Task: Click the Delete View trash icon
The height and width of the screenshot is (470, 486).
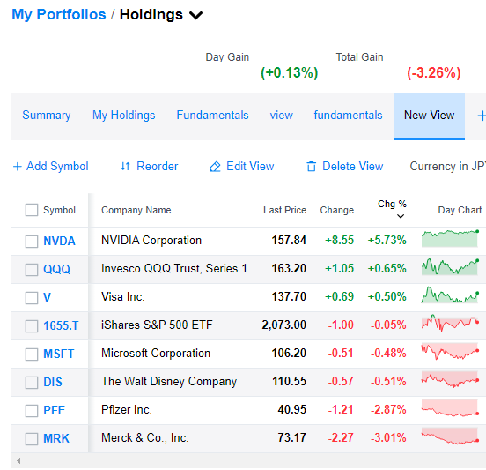Action: (311, 167)
